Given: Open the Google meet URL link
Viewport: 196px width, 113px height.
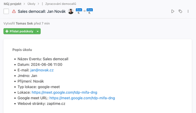Looking at the screenshot, I should pos(82,98).
